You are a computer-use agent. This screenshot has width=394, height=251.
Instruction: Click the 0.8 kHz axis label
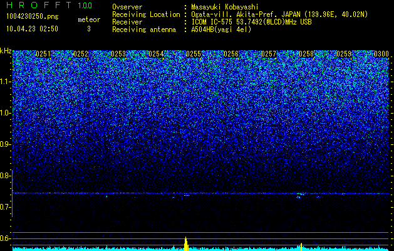5,176
